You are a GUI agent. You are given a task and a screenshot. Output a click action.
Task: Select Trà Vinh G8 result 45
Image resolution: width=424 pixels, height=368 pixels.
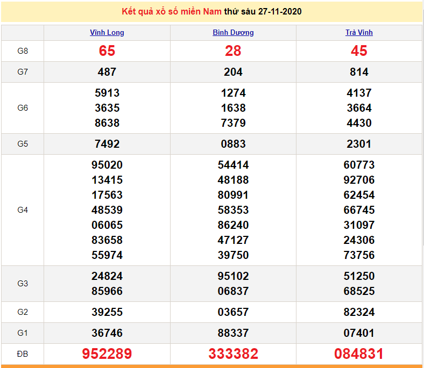pyautogui.click(x=359, y=51)
